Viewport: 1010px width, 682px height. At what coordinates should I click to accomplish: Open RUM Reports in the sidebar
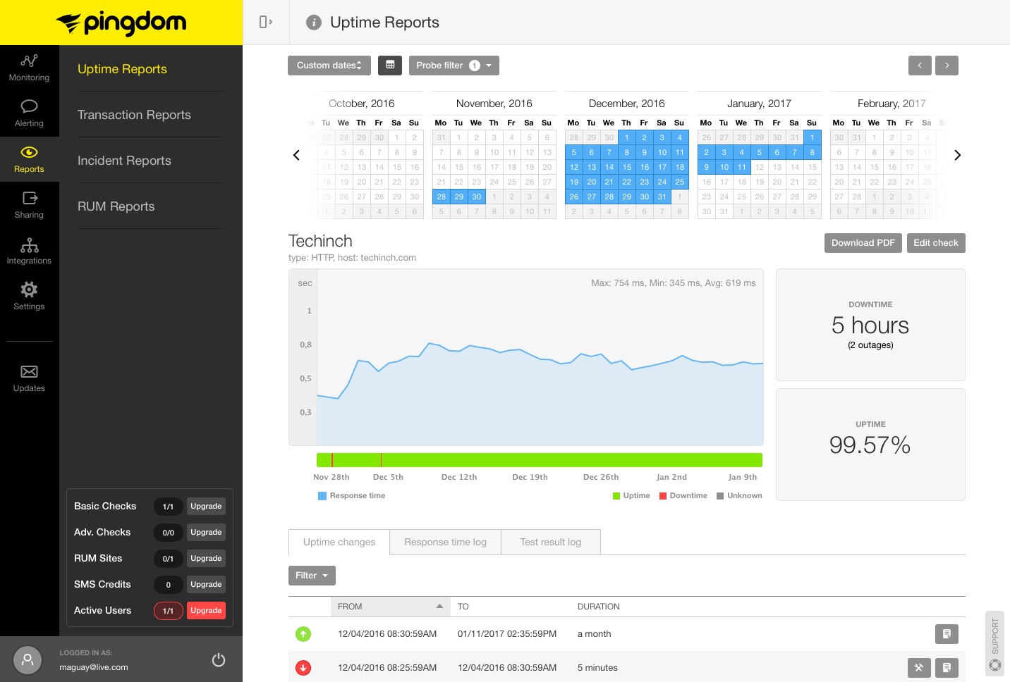(x=116, y=206)
